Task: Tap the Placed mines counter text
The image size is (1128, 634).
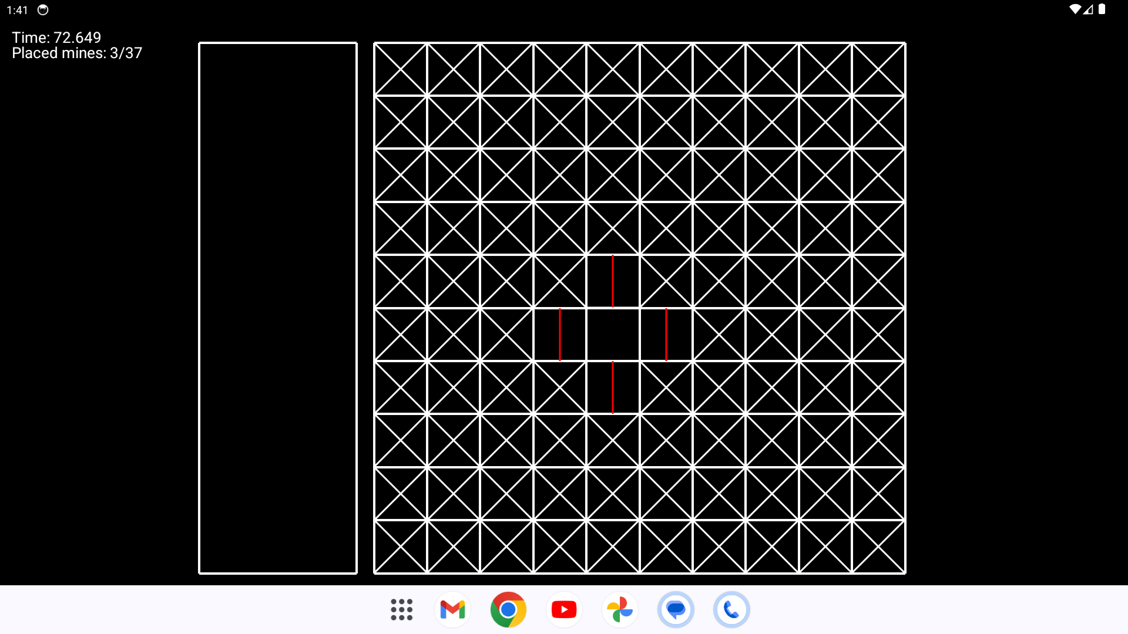Action: 77,53
